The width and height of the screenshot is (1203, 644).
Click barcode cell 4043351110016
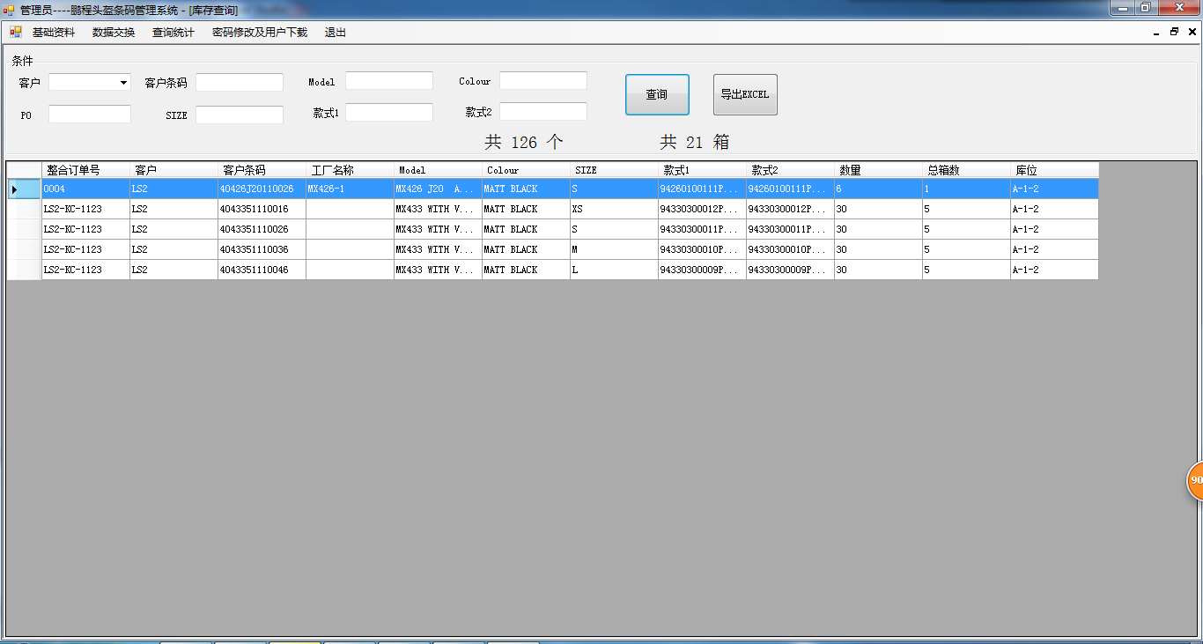(262, 209)
